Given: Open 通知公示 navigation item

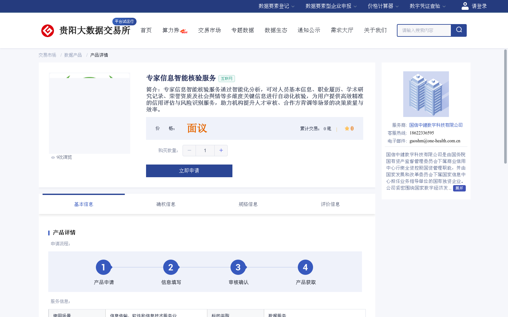Looking at the screenshot, I should 309,30.
